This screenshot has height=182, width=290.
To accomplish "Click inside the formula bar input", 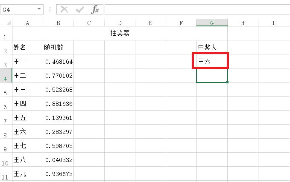I will [x=197, y=9].
